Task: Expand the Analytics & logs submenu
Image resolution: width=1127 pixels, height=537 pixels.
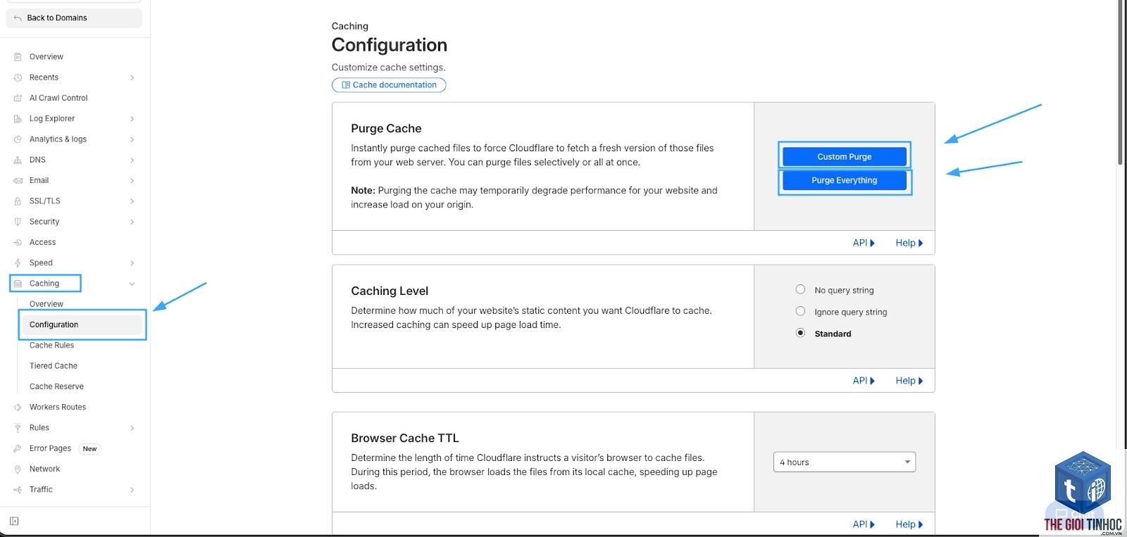Action: (132, 139)
